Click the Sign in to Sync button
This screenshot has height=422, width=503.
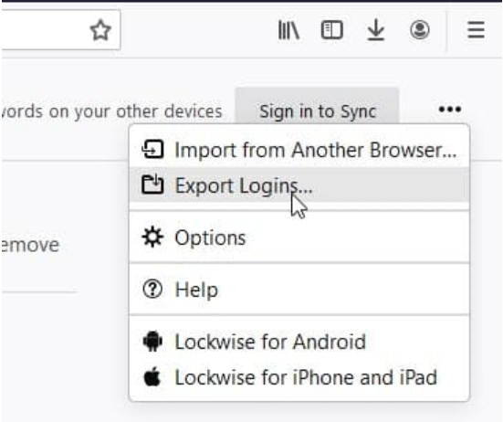(317, 111)
